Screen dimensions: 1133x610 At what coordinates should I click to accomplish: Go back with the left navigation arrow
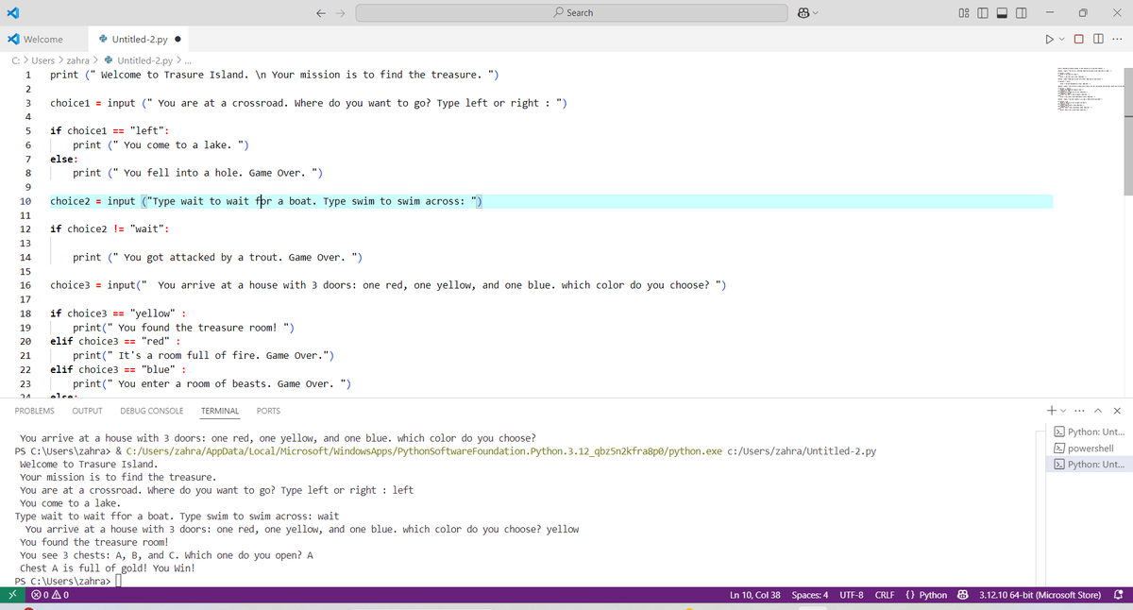point(321,12)
